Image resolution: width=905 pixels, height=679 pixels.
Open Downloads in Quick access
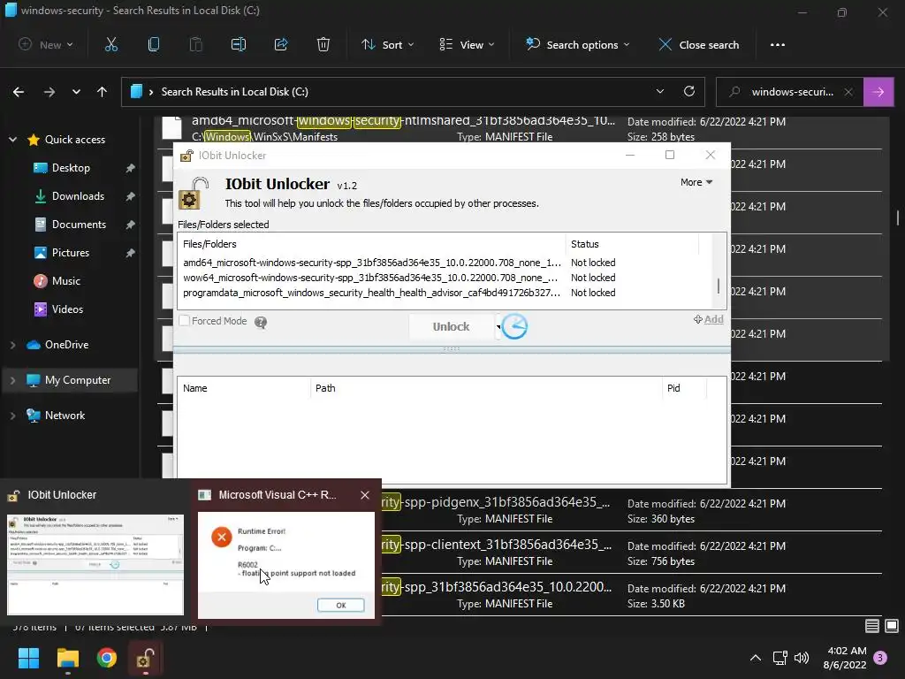pos(78,196)
